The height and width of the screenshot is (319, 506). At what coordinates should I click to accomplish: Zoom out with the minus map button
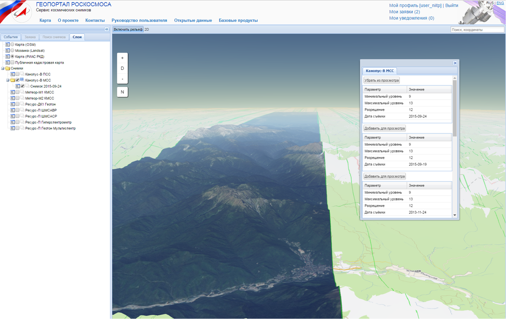point(122,79)
